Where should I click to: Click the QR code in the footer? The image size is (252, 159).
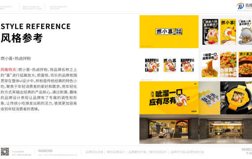point(5,151)
